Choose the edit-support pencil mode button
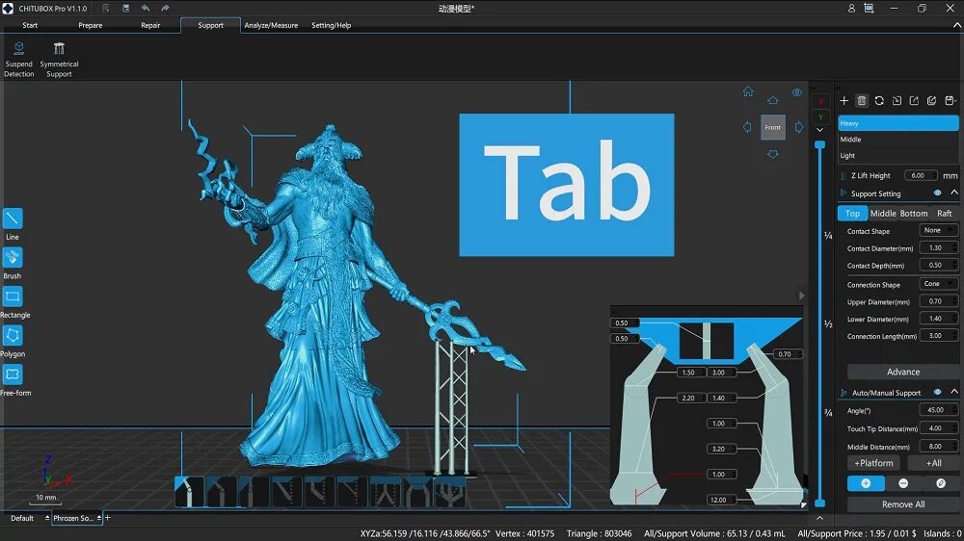 (x=941, y=483)
